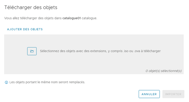Cancel the dialog with ANNULER
The height and width of the screenshot is (102, 189).
tap(149, 94)
